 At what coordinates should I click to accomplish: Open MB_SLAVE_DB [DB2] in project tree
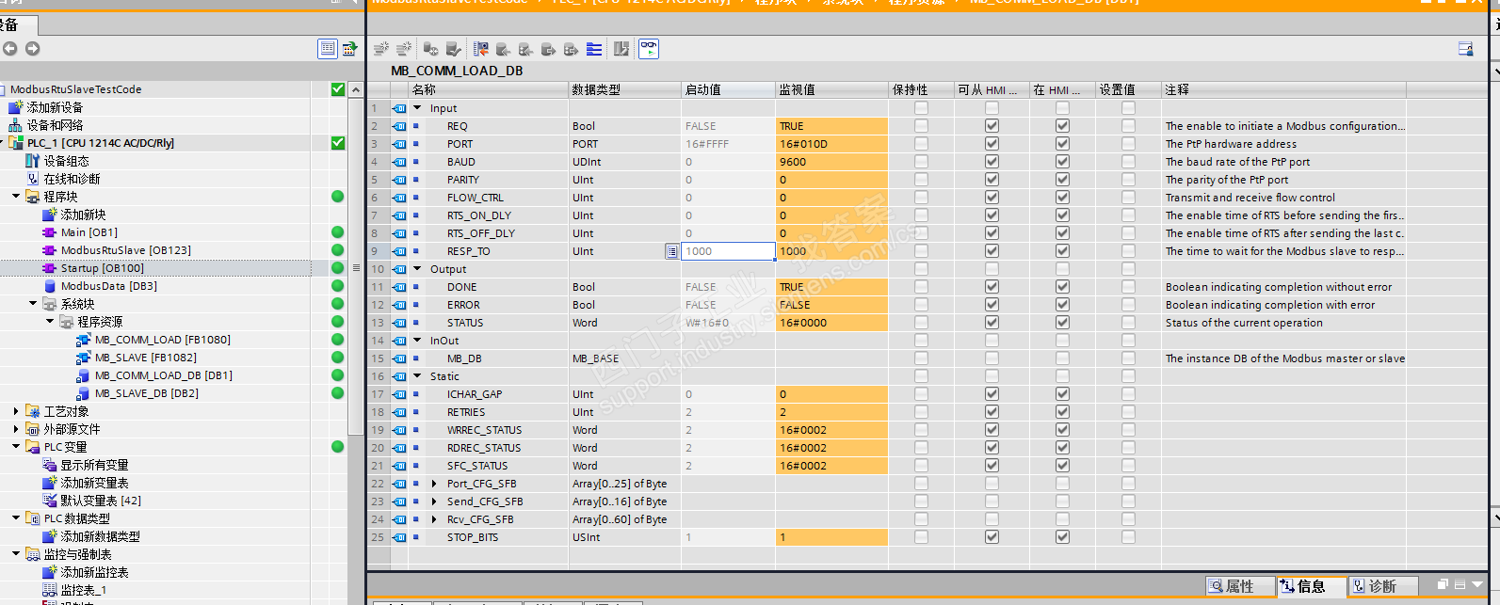coord(146,393)
